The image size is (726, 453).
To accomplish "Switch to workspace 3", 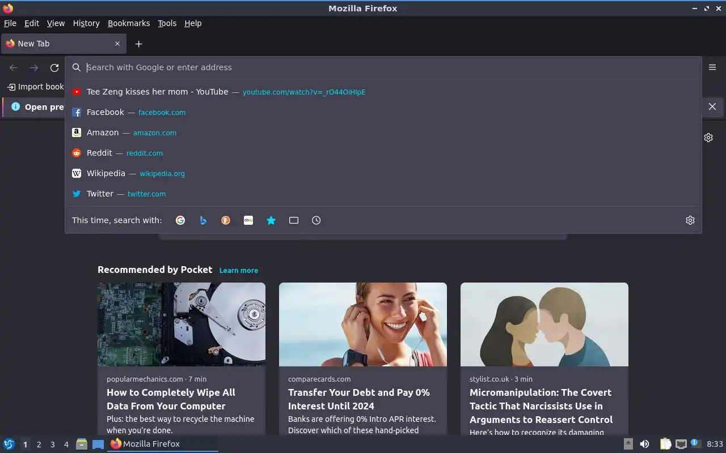I will click(x=52, y=445).
